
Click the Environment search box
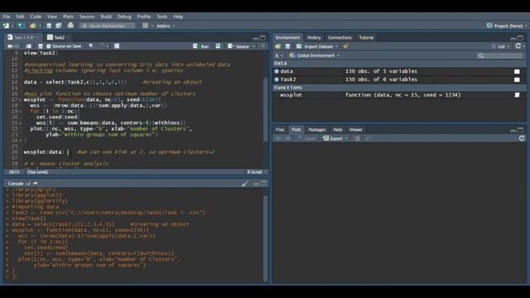499,55
